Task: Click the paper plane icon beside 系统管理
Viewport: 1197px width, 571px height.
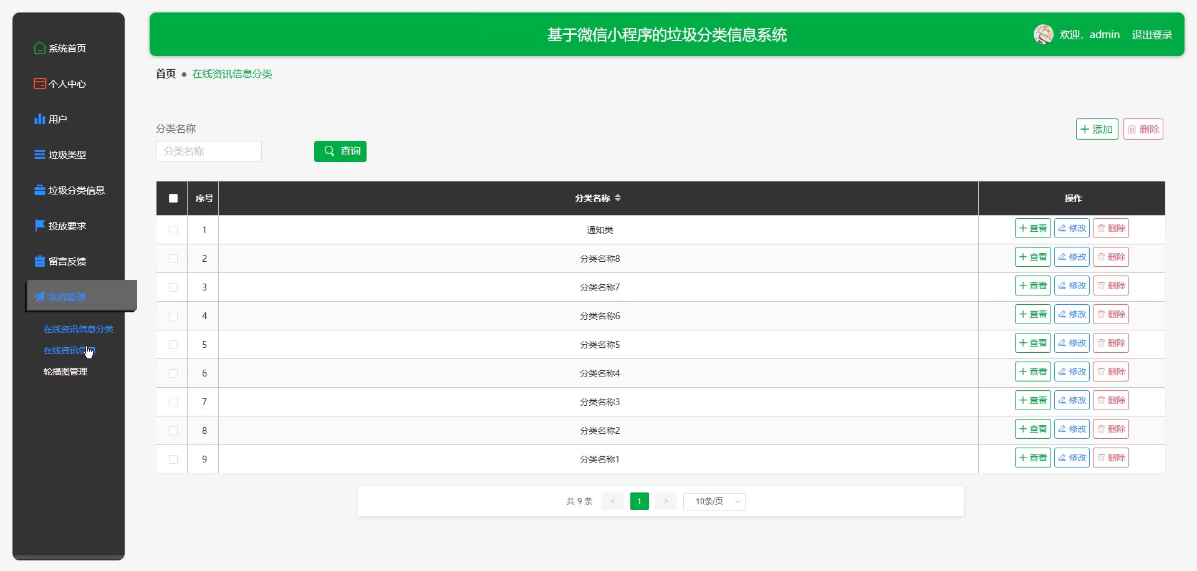Action: (x=40, y=297)
